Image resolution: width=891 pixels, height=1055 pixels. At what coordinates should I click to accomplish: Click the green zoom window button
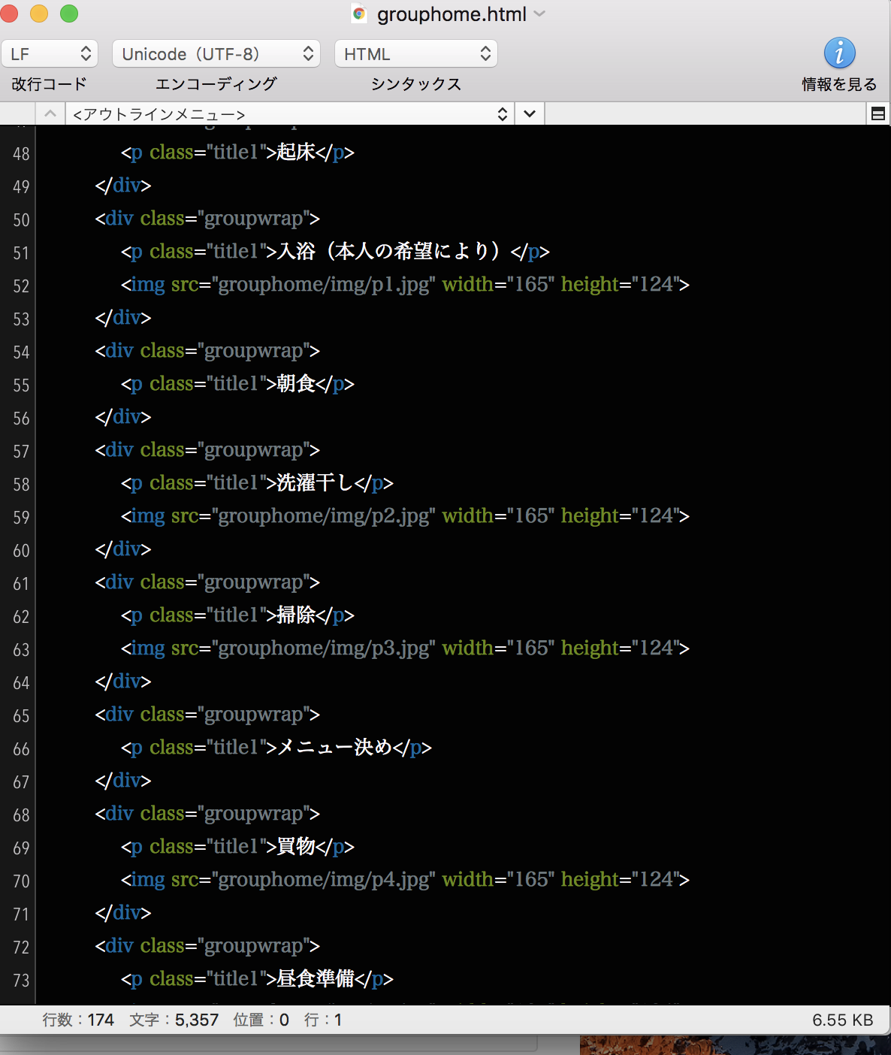[x=69, y=14]
